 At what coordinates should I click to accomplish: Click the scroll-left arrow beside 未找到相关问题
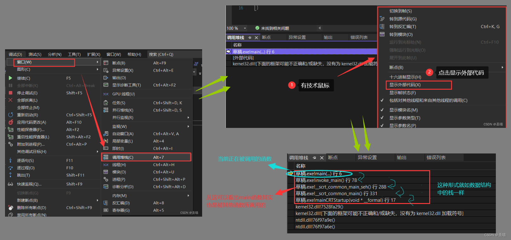pos(319,28)
